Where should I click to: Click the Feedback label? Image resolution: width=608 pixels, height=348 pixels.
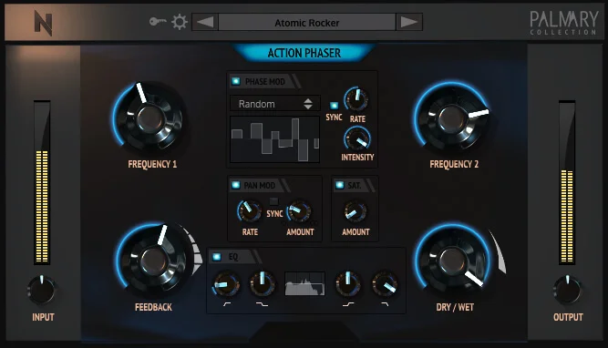(153, 307)
